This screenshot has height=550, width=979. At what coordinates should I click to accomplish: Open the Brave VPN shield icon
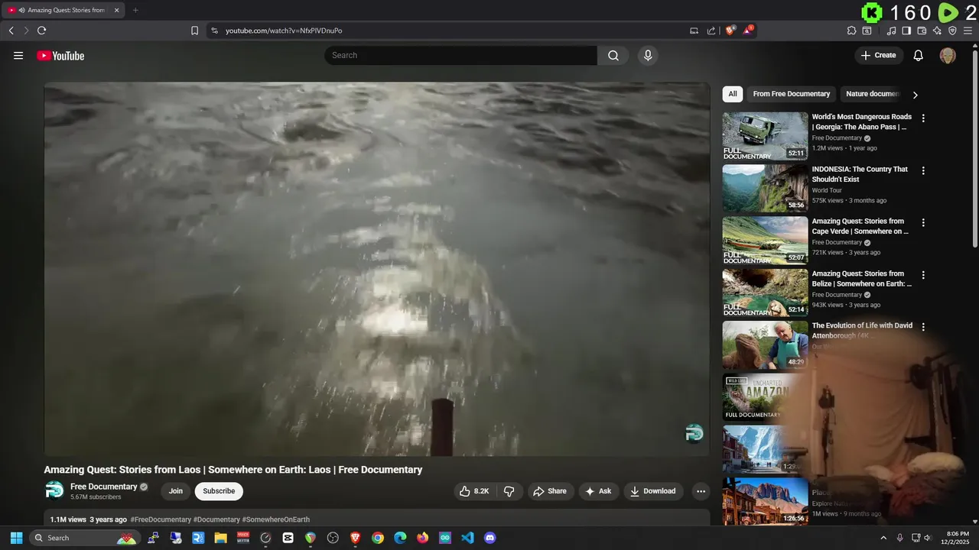tap(952, 31)
